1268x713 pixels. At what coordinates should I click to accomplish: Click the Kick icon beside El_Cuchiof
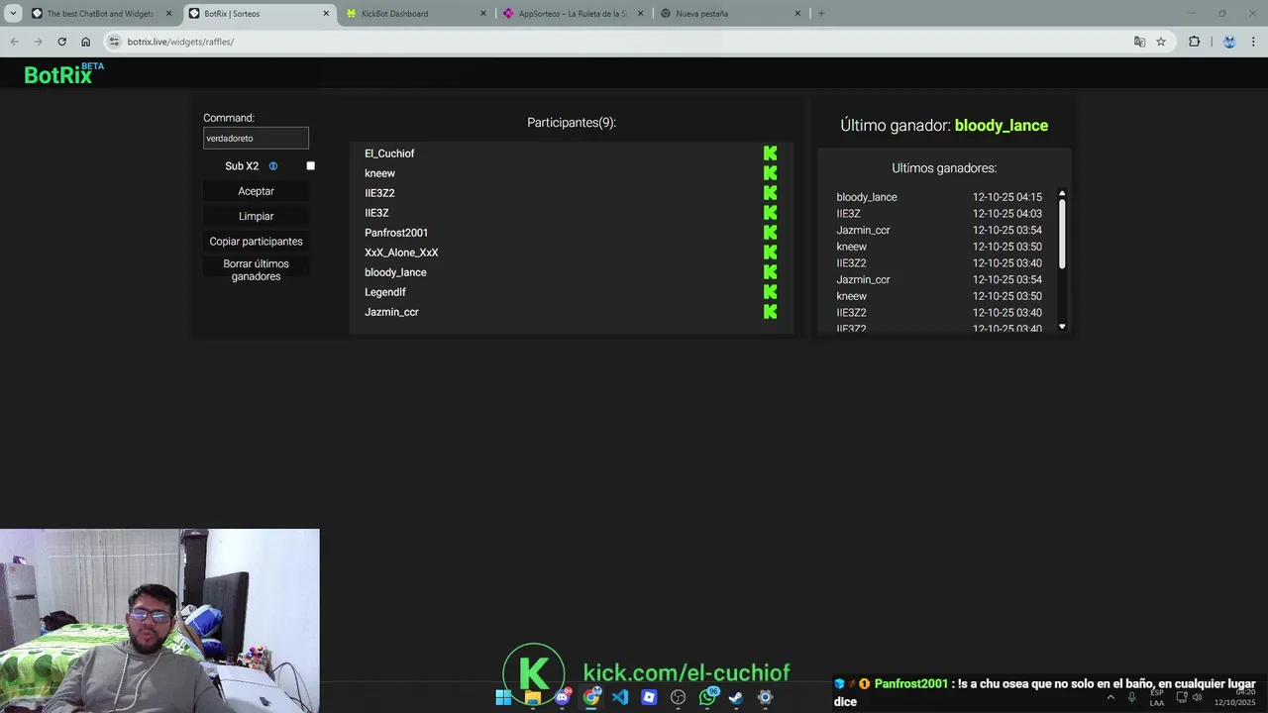coord(770,153)
